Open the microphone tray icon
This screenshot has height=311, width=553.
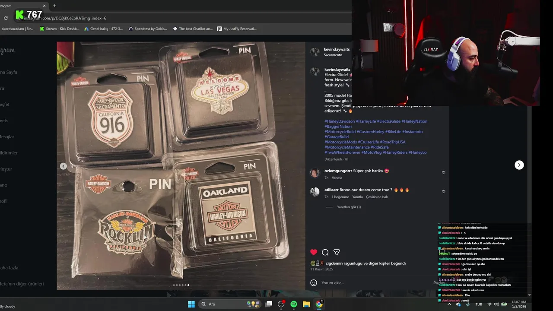click(x=467, y=304)
